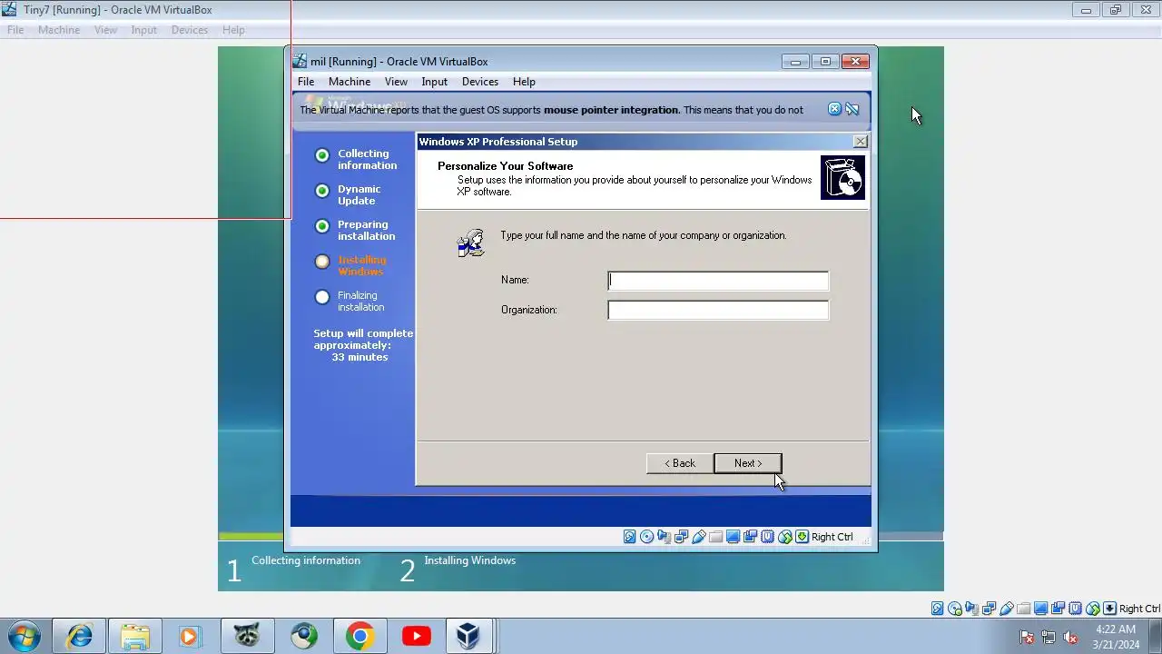Focus the Name text field
This screenshot has height=654, width=1162.
[x=718, y=281]
